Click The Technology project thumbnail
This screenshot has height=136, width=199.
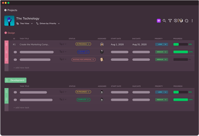9,21
